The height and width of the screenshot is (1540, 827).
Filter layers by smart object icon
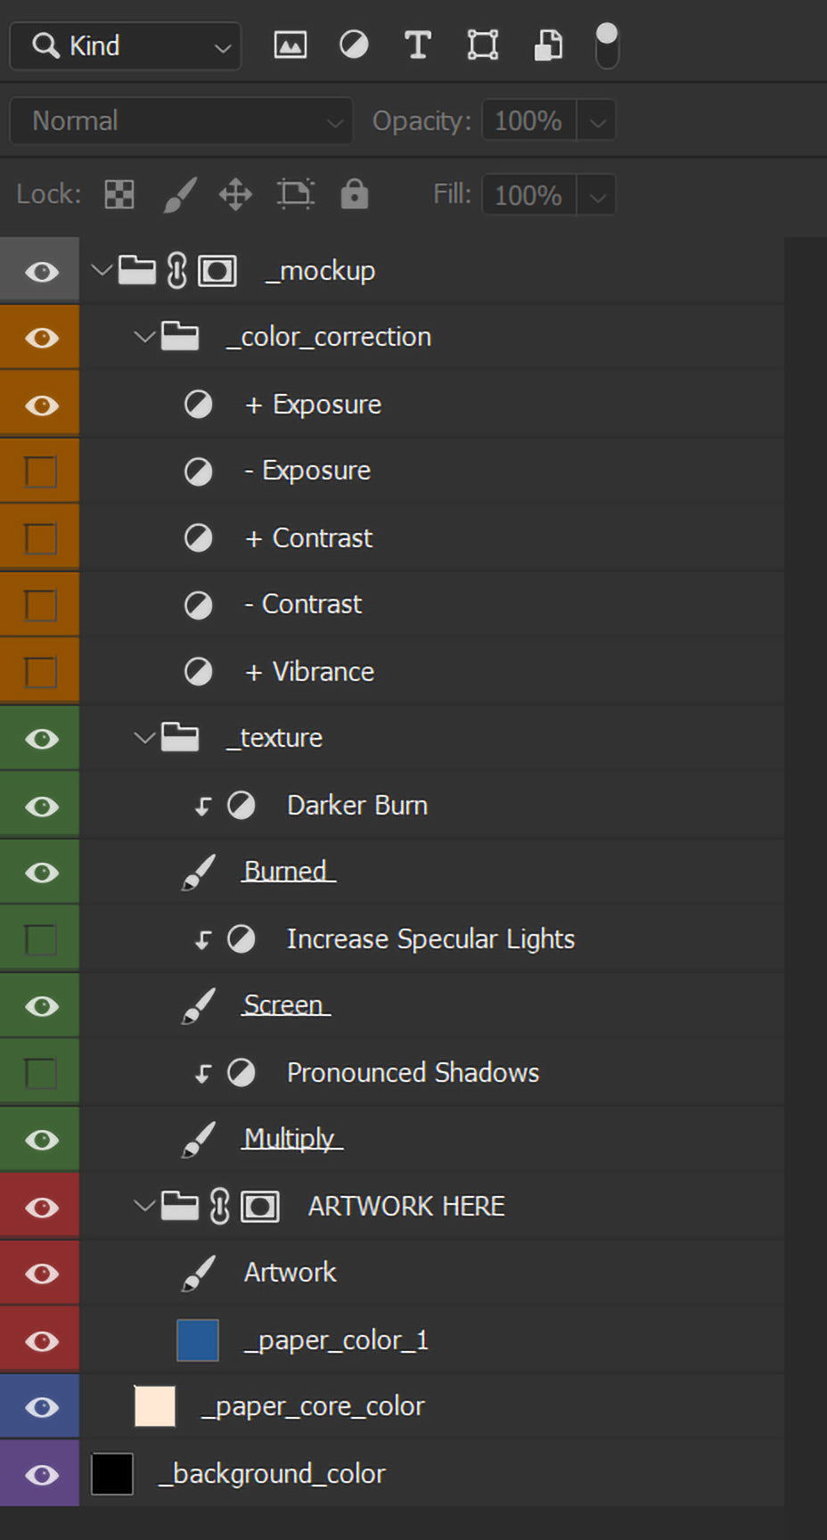coord(548,45)
